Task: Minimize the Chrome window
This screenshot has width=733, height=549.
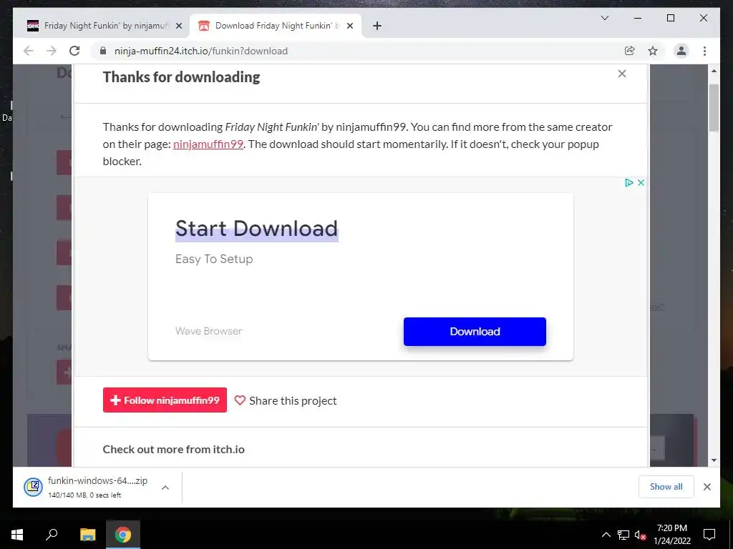Action: [x=638, y=18]
